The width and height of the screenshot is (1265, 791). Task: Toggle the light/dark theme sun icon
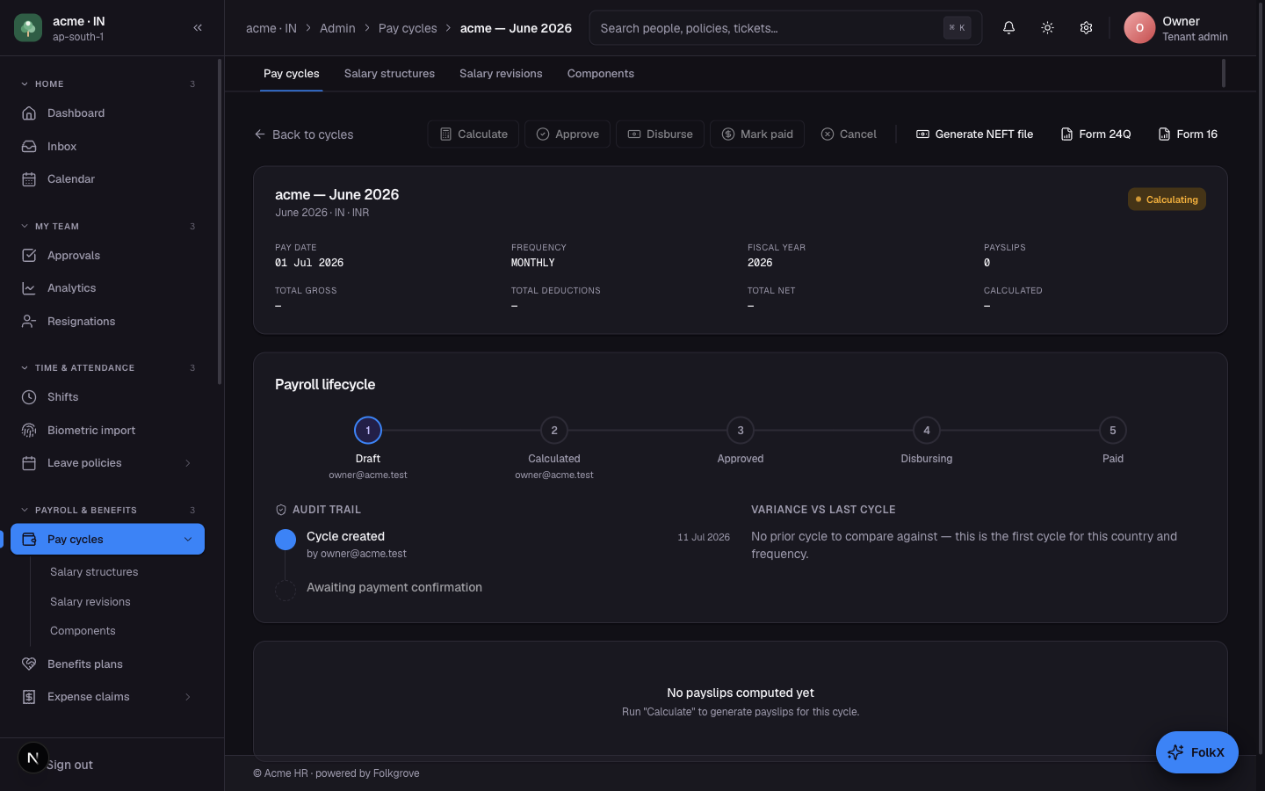[x=1047, y=28]
